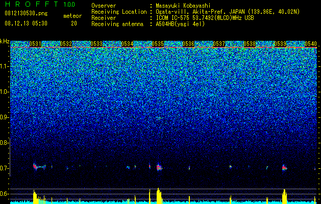Click the 0531 time marker label
This screenshot has height=204, width=321.
(x=35, y=44)
